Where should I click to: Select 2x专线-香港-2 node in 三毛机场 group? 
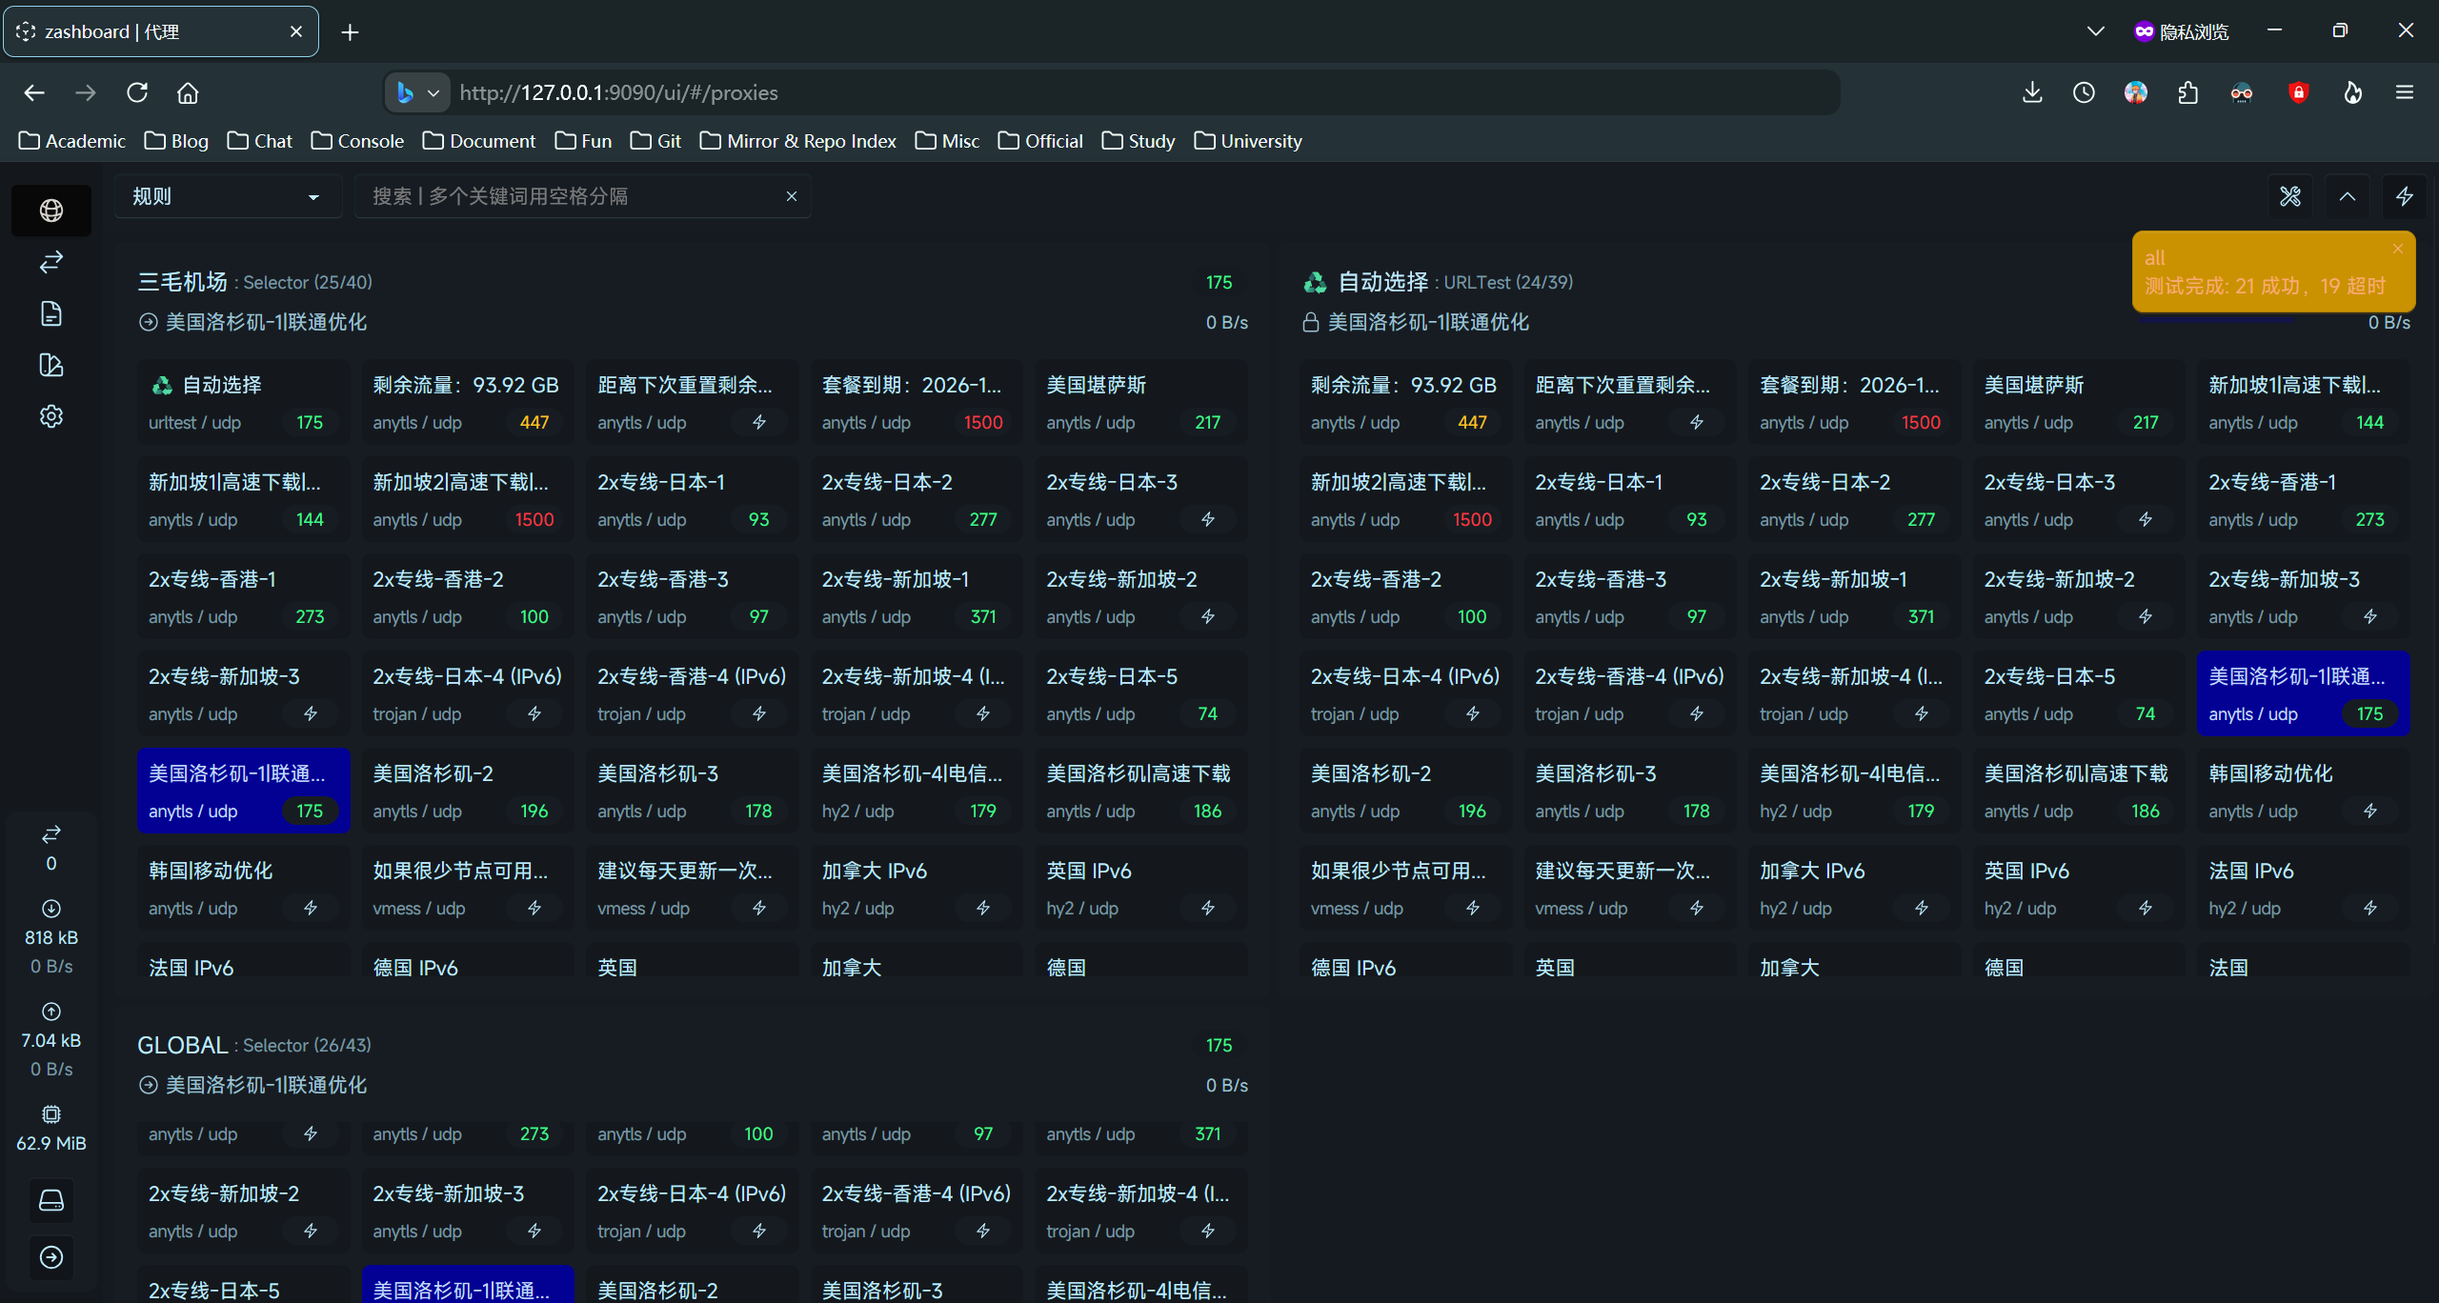468,596
